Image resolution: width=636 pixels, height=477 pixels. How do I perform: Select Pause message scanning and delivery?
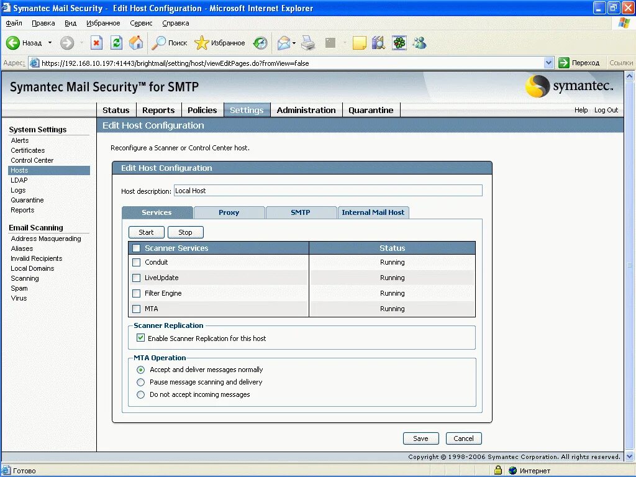[140, 382]
